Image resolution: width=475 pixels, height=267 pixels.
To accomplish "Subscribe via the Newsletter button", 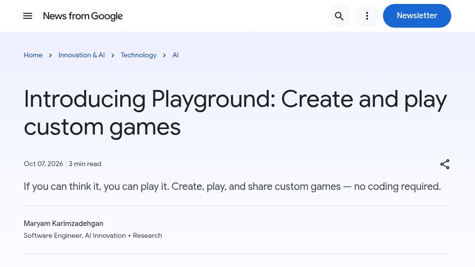I will (x=417, y=16).
